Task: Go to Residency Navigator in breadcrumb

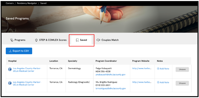Action: point(27,3)
